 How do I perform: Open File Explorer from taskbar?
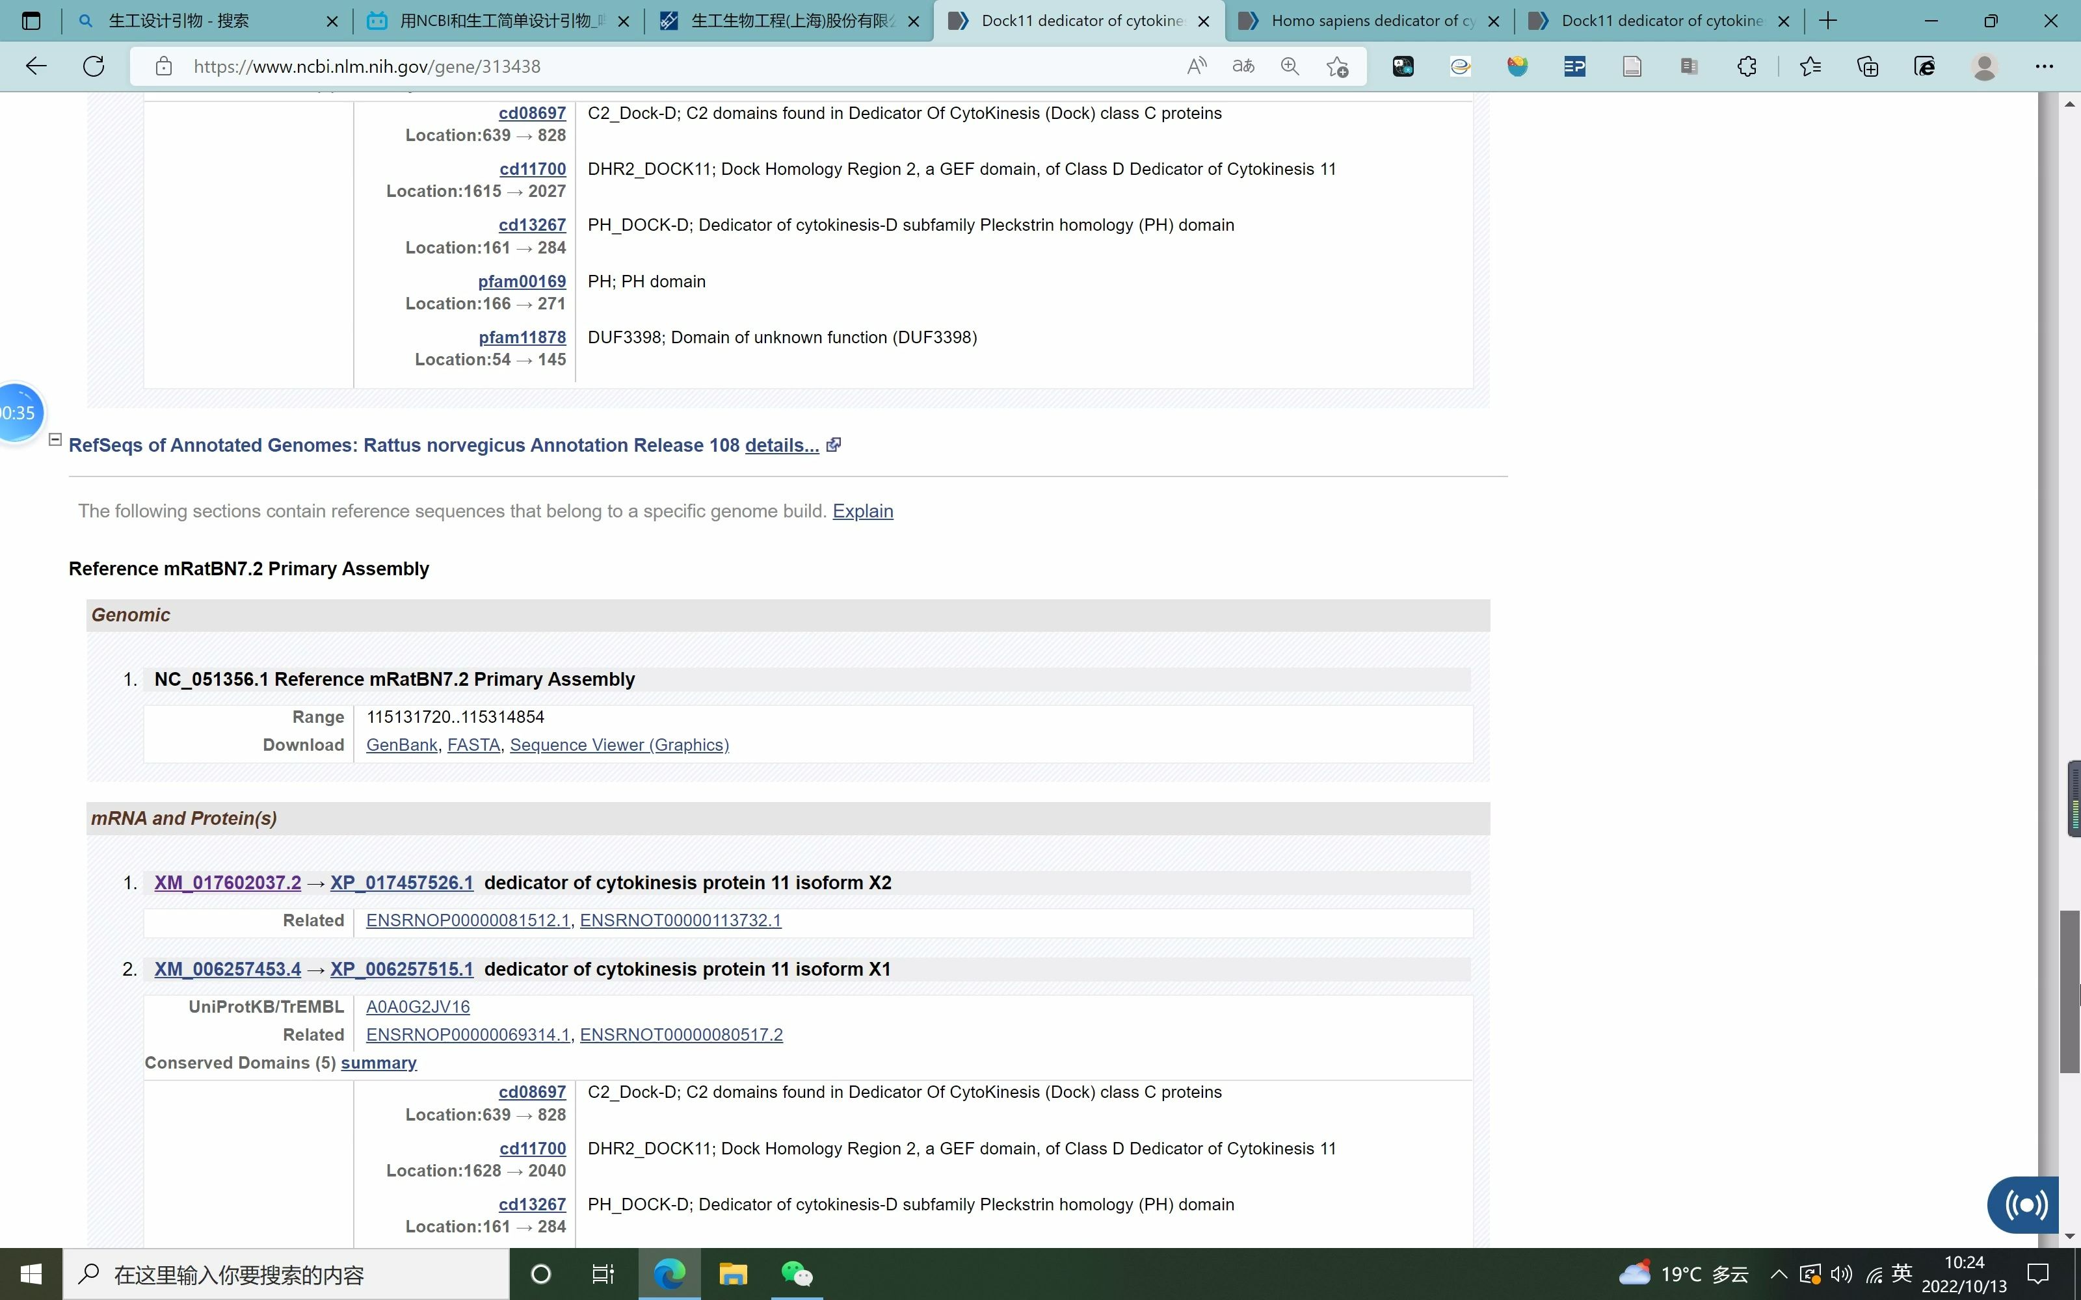pyautogui.click(x=733, y=1273)
